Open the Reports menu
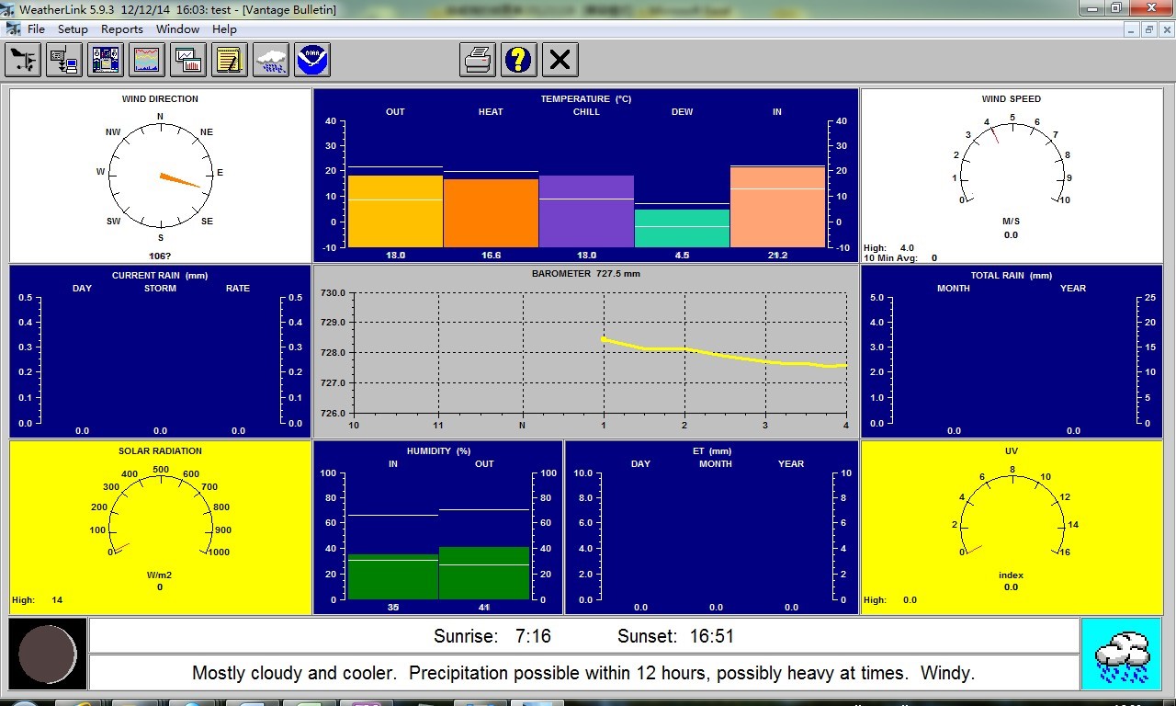The height and width of the screenshot is (706, 1176). click(122, 29)
